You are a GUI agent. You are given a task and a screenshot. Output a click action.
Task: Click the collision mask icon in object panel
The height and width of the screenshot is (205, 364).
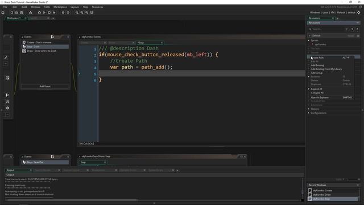click(x=7, y=78)
